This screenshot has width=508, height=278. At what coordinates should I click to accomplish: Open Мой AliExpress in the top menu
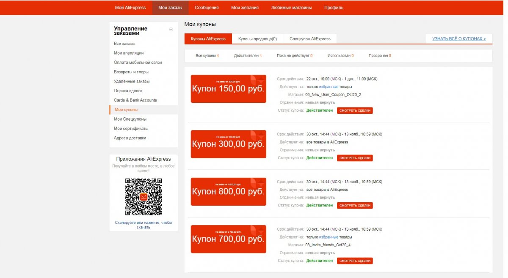(x=130, y=8)
